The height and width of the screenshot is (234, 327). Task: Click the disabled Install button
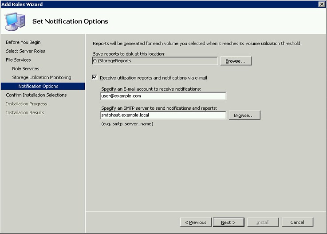pyautogui.click(x=263, y=222)
